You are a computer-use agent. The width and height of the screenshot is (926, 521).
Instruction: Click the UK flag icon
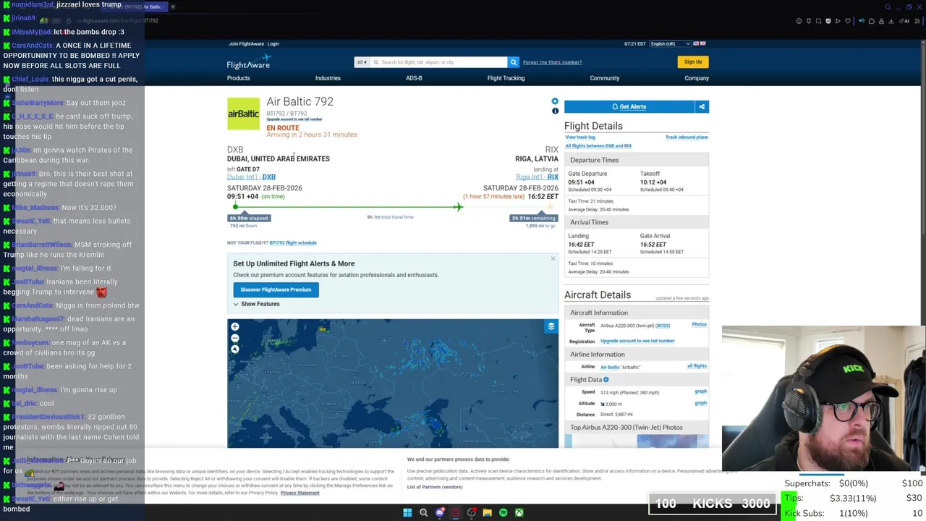(x=702, y=43)
